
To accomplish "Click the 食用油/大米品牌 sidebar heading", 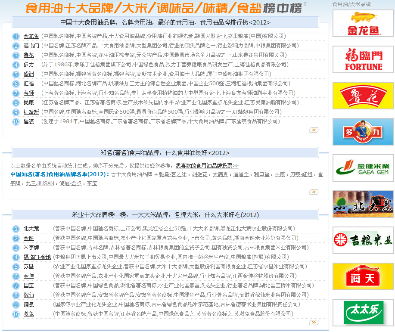I will [351, 4].
